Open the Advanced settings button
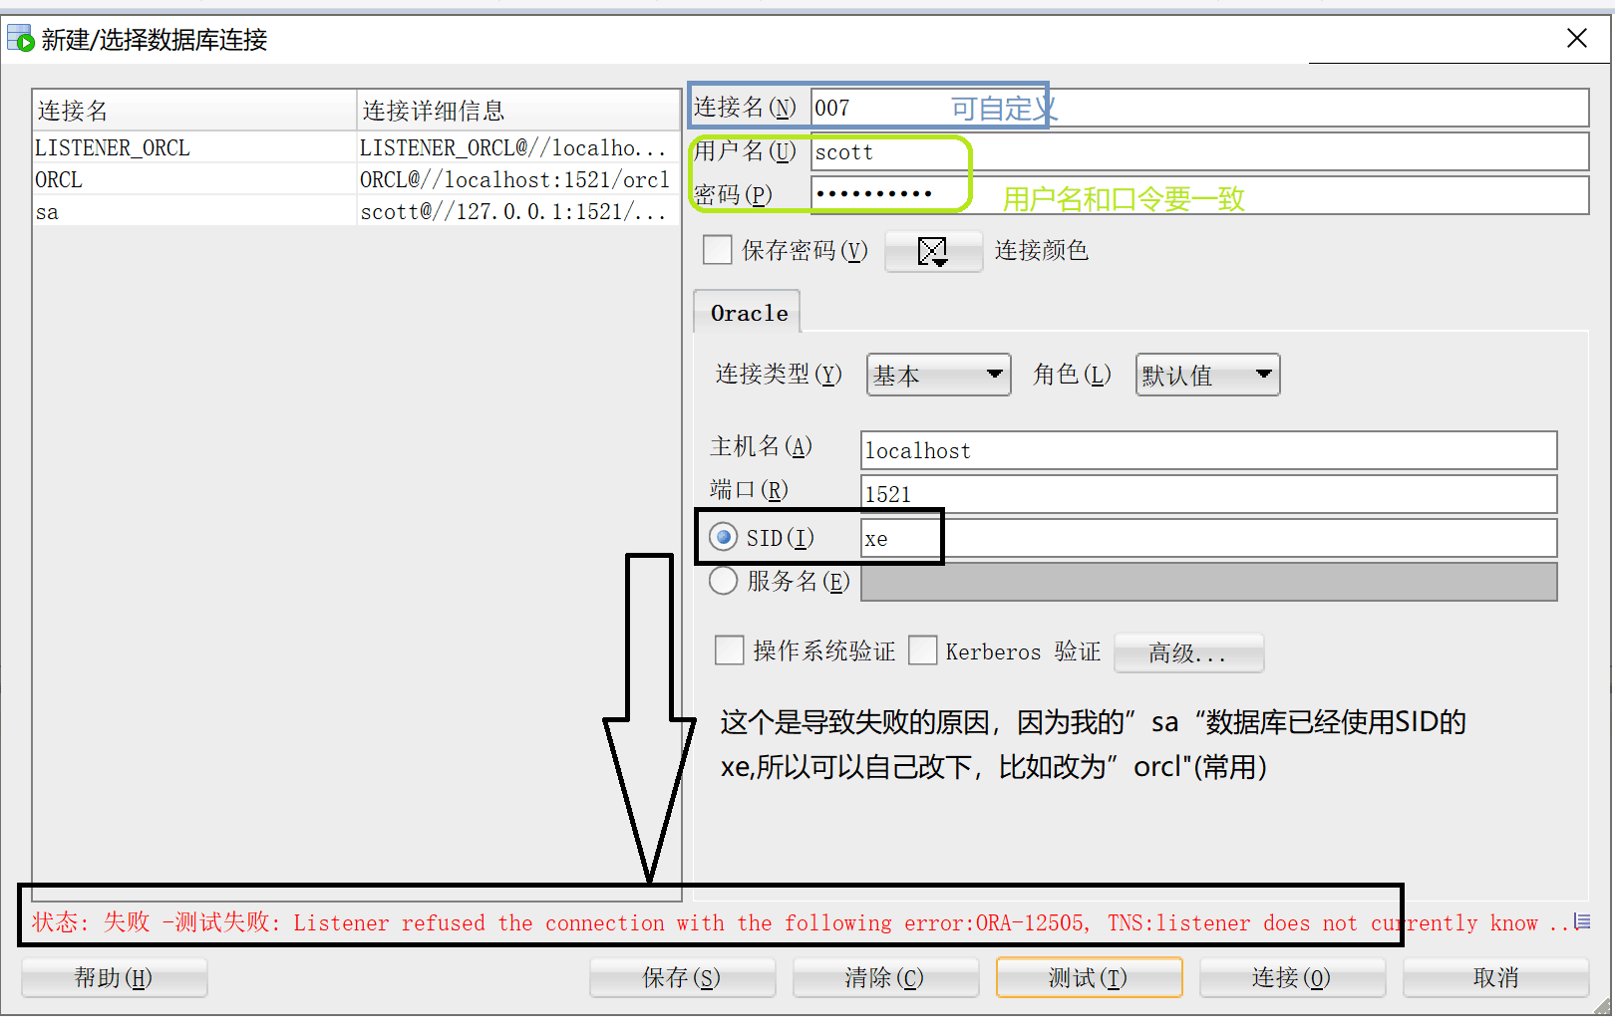This screenshot has width=1615, height=1036. point(1188,653)
